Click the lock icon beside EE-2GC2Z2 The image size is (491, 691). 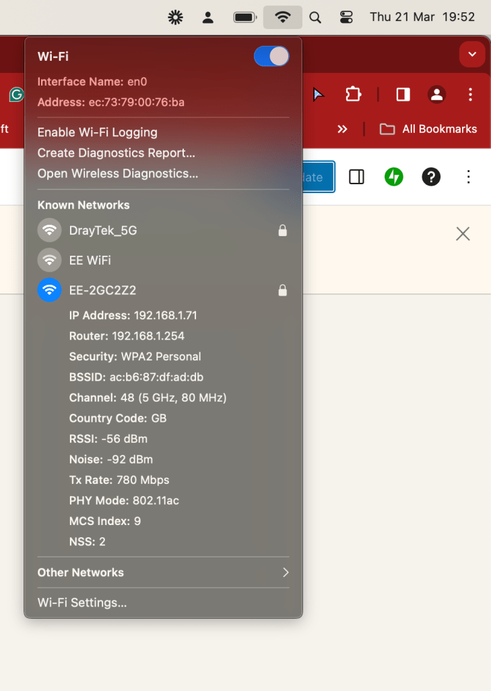pyautogui.click(x=282, y=290)
